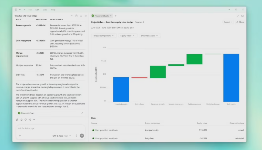This screenshot has height=150, width=262.
Task: Go back with the left arrow
Action: (20, 10)
